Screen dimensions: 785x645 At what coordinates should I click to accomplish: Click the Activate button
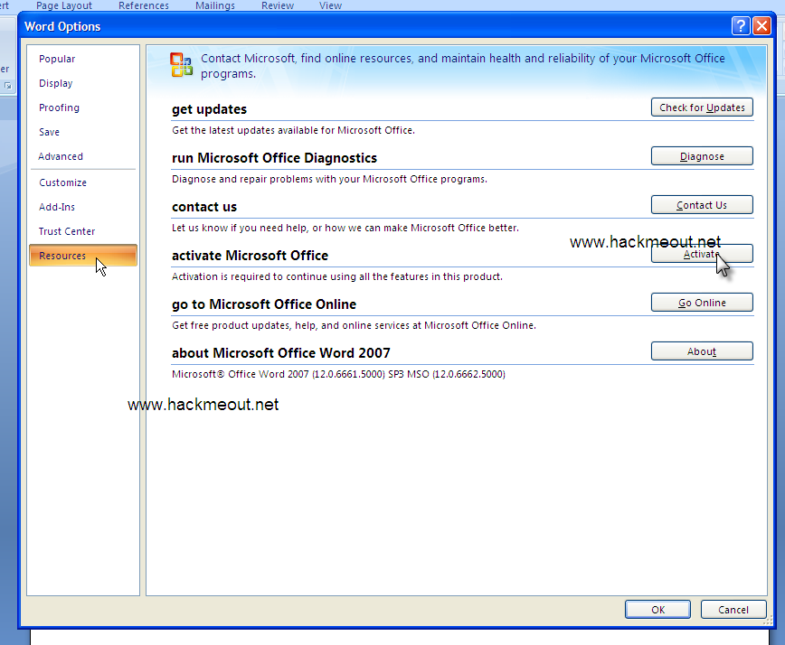pos(702,254)
